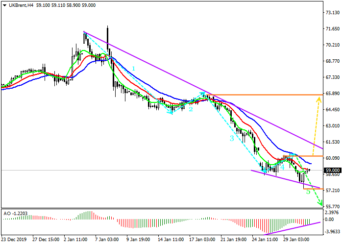Select the orange horizontal line at 65.890

[x=265, y=94]
